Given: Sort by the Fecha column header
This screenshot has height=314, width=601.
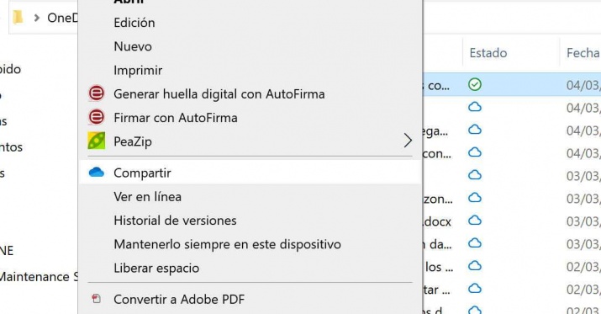Looking at the screenshot, I should pyautogui.click(x=583, y=53).
